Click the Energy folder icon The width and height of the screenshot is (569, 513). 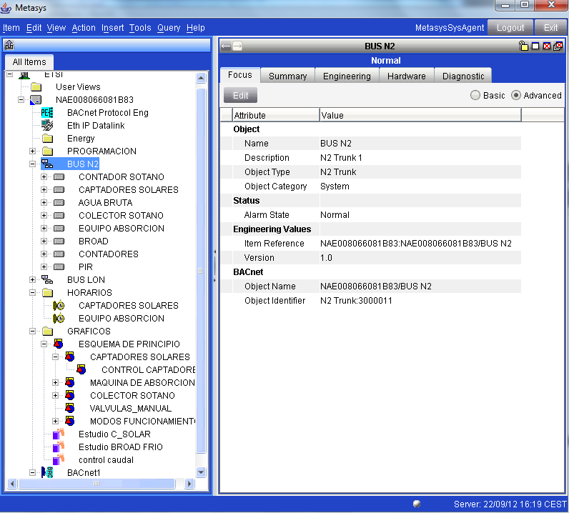(x=48, y=139)
